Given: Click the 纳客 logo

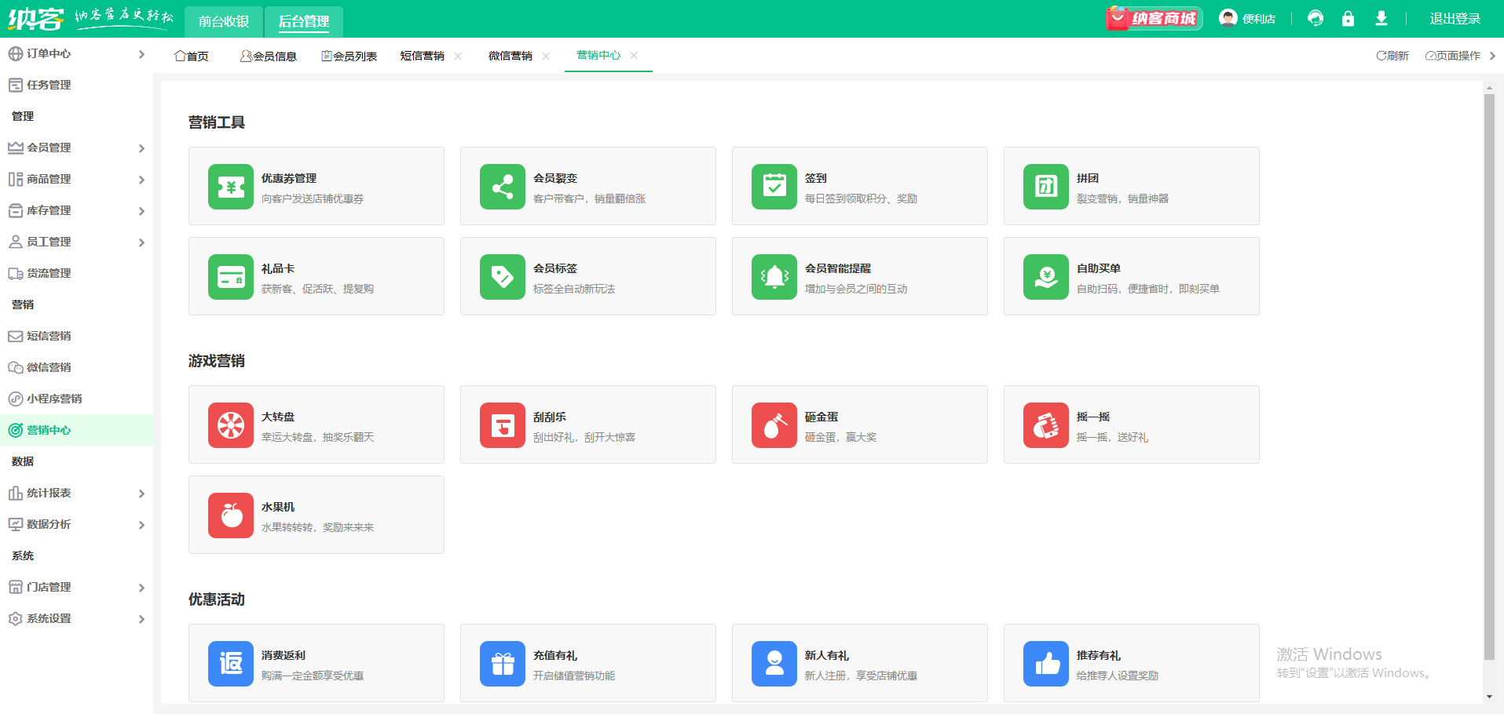Looking at the screenshot, I should pyautogui.click(x=35, y=18).
